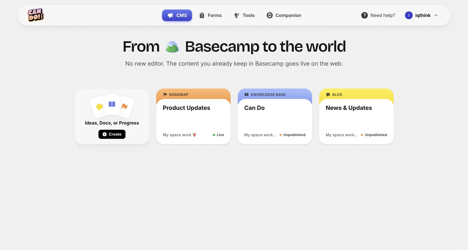
Task: Click the BLOG label on the yellow card
Action: coord(337,94)
